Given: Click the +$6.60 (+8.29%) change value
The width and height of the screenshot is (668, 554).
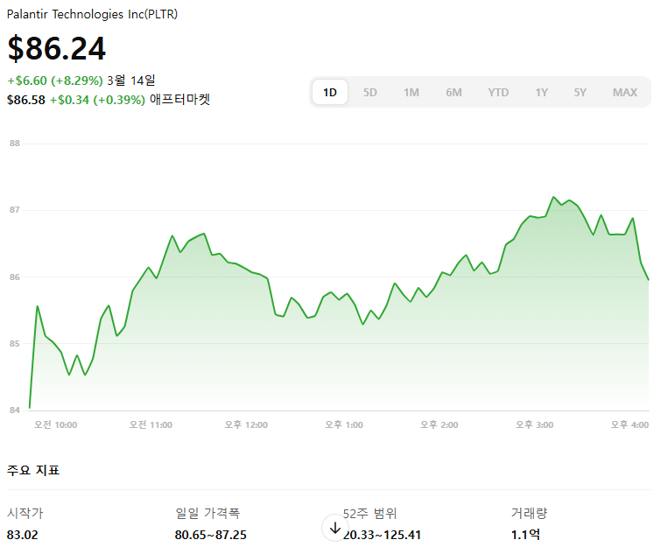Looking at the screenshot, I should pos(55,81).
